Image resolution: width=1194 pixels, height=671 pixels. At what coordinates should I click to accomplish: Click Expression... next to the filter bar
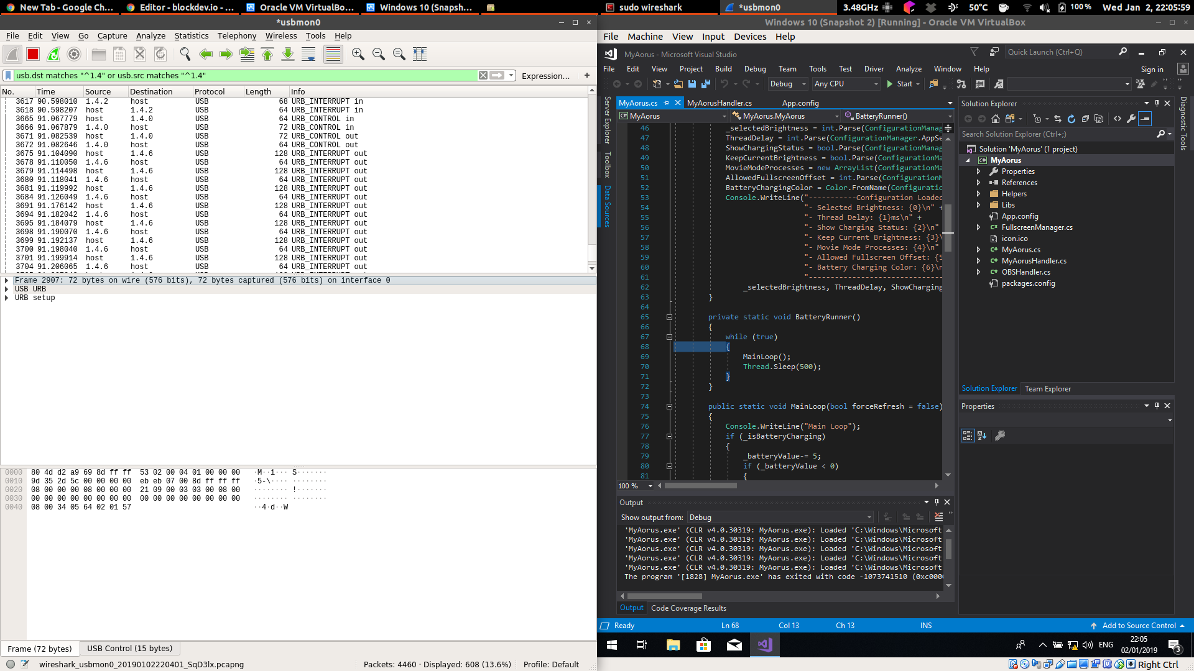[545, 76]
